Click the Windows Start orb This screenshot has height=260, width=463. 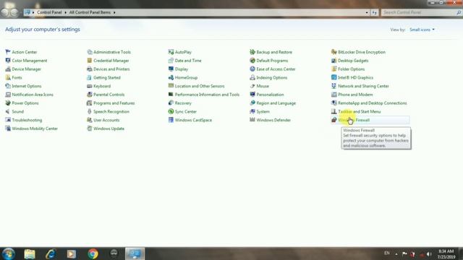(8, 253)
